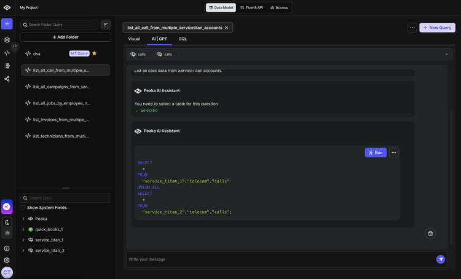Open the three-dot menu beside Run

click(394, 152)
